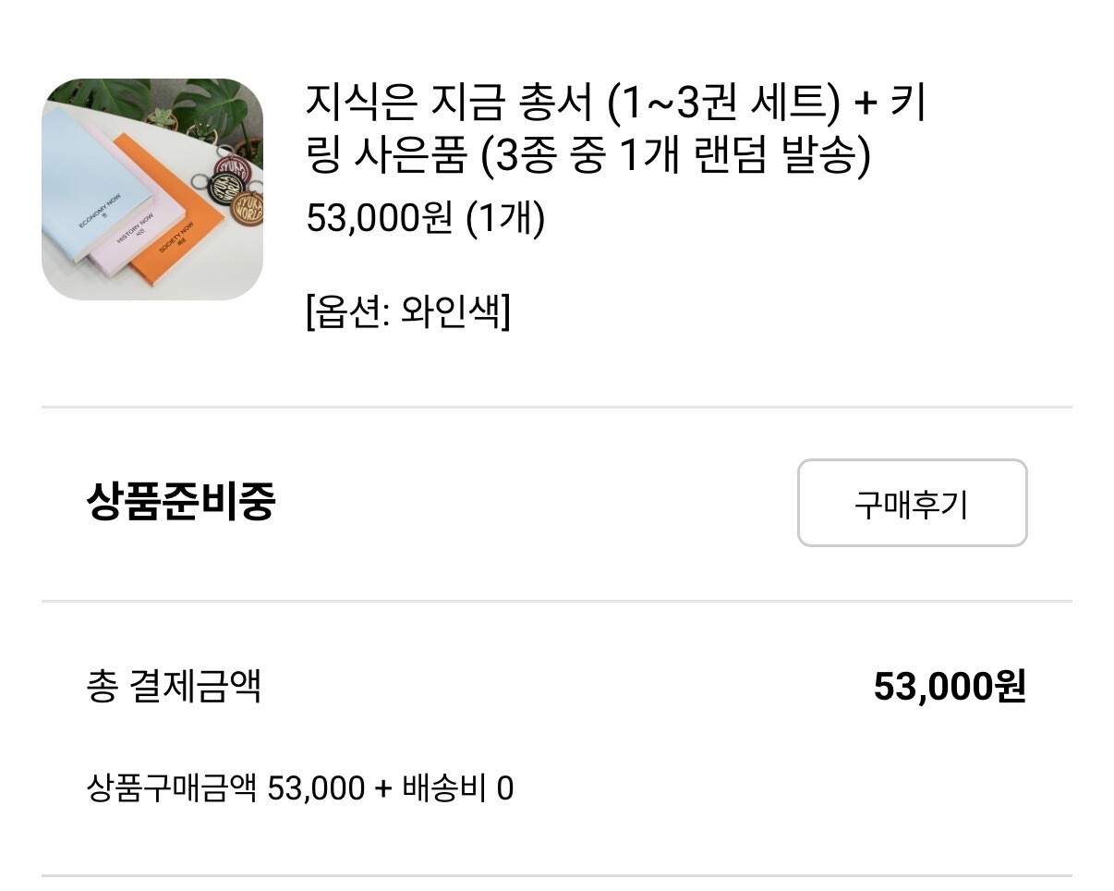Tap the 배송비 0 shipping fee text
The image size is (1114, 891).
(457, 789)
